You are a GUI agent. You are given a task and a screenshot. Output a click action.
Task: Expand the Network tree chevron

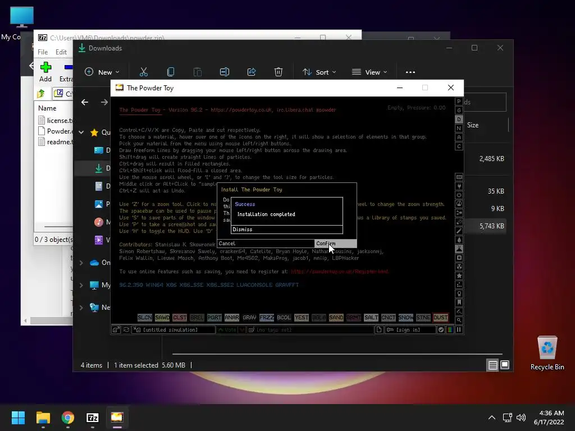click(81, 308)
